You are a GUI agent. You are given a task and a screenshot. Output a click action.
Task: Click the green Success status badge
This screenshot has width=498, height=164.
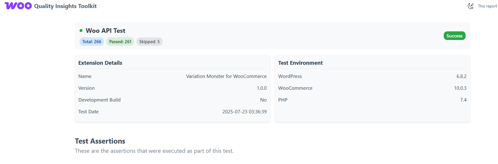454,36
